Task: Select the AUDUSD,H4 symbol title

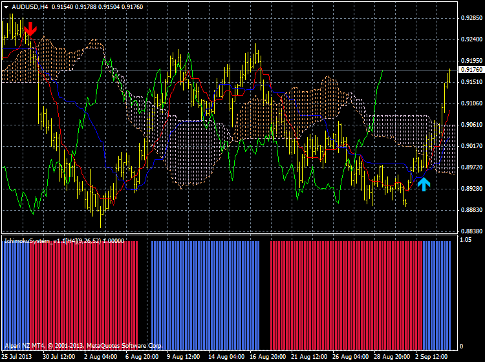Action: (x=30, y=7)
